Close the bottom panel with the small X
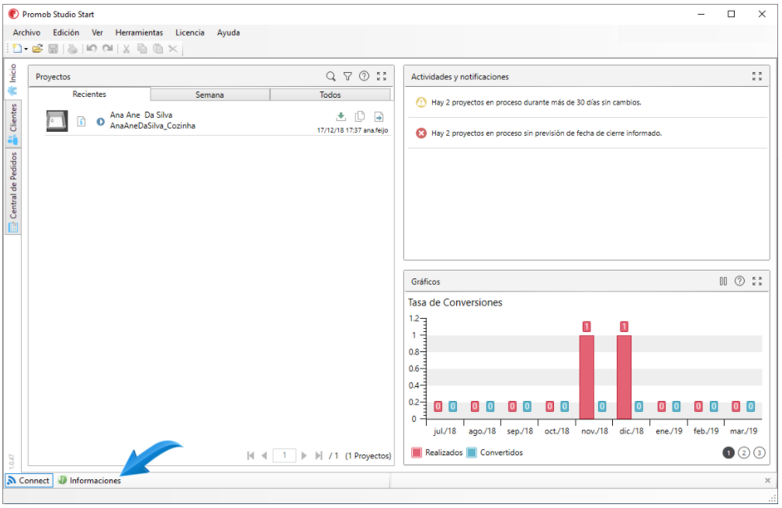This screenshot has height=508, width=782. pyautogui.click(x=767, y=481)
